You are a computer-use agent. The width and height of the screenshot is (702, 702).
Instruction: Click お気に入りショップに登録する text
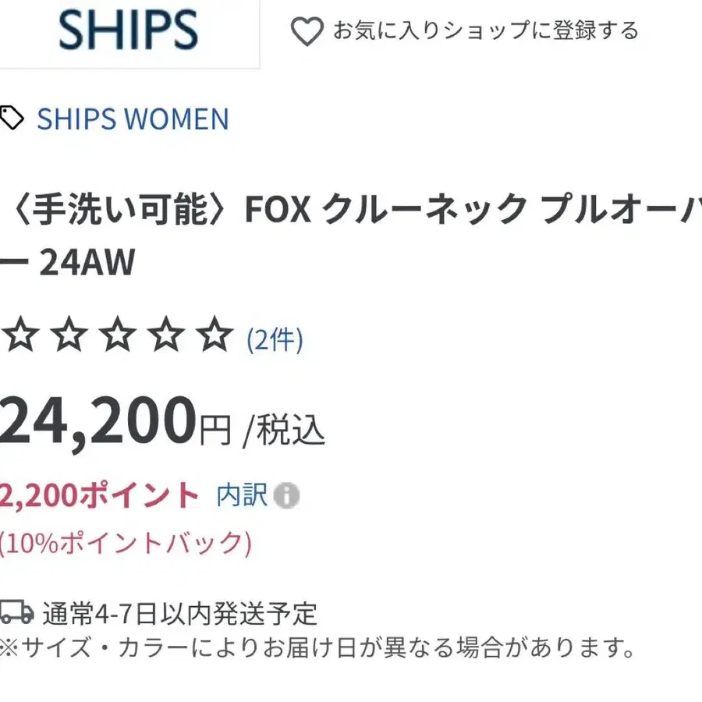point(486,31)
